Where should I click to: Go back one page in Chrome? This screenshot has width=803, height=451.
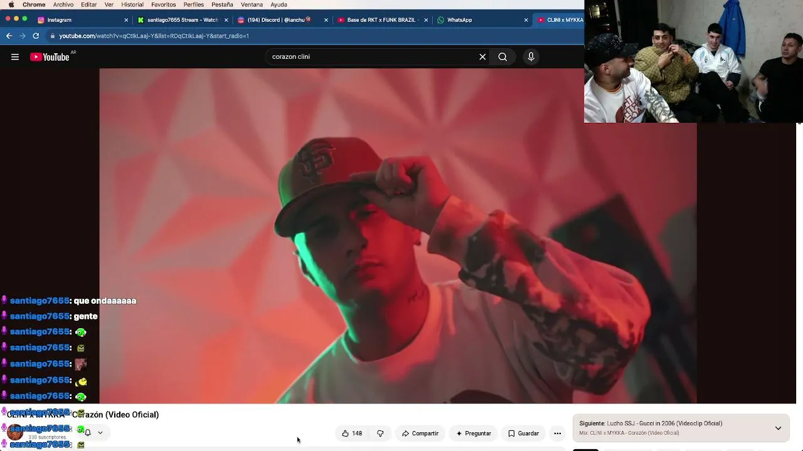pyautogui.click(x=9, y=36)
